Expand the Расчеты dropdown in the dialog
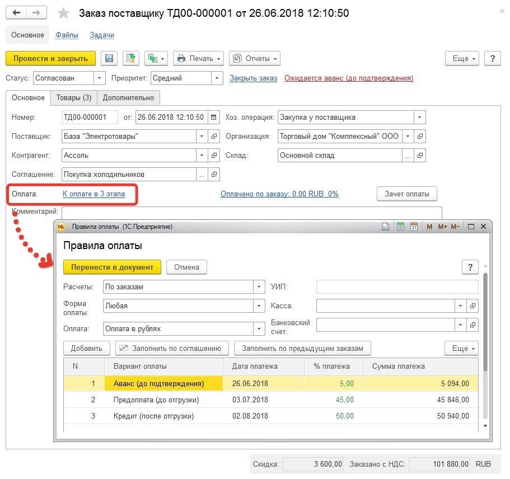Screen dimensions: 510x479 (259, 287)
